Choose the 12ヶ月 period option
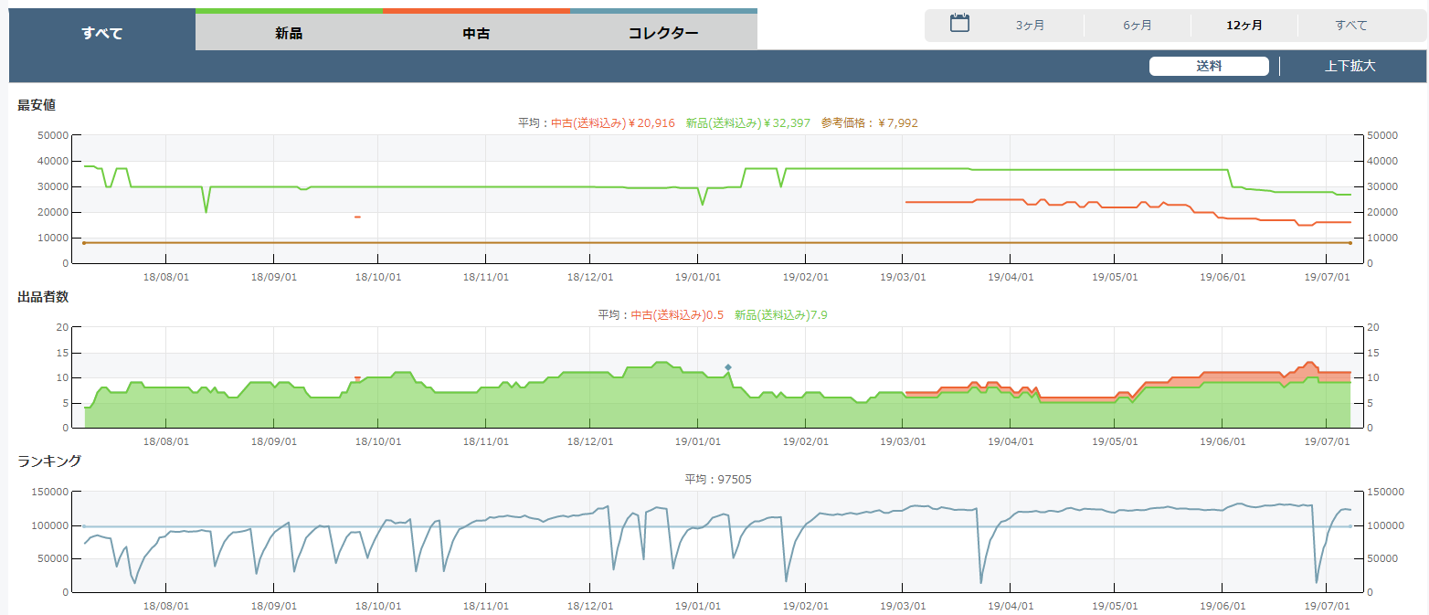 coord(1244,26)
